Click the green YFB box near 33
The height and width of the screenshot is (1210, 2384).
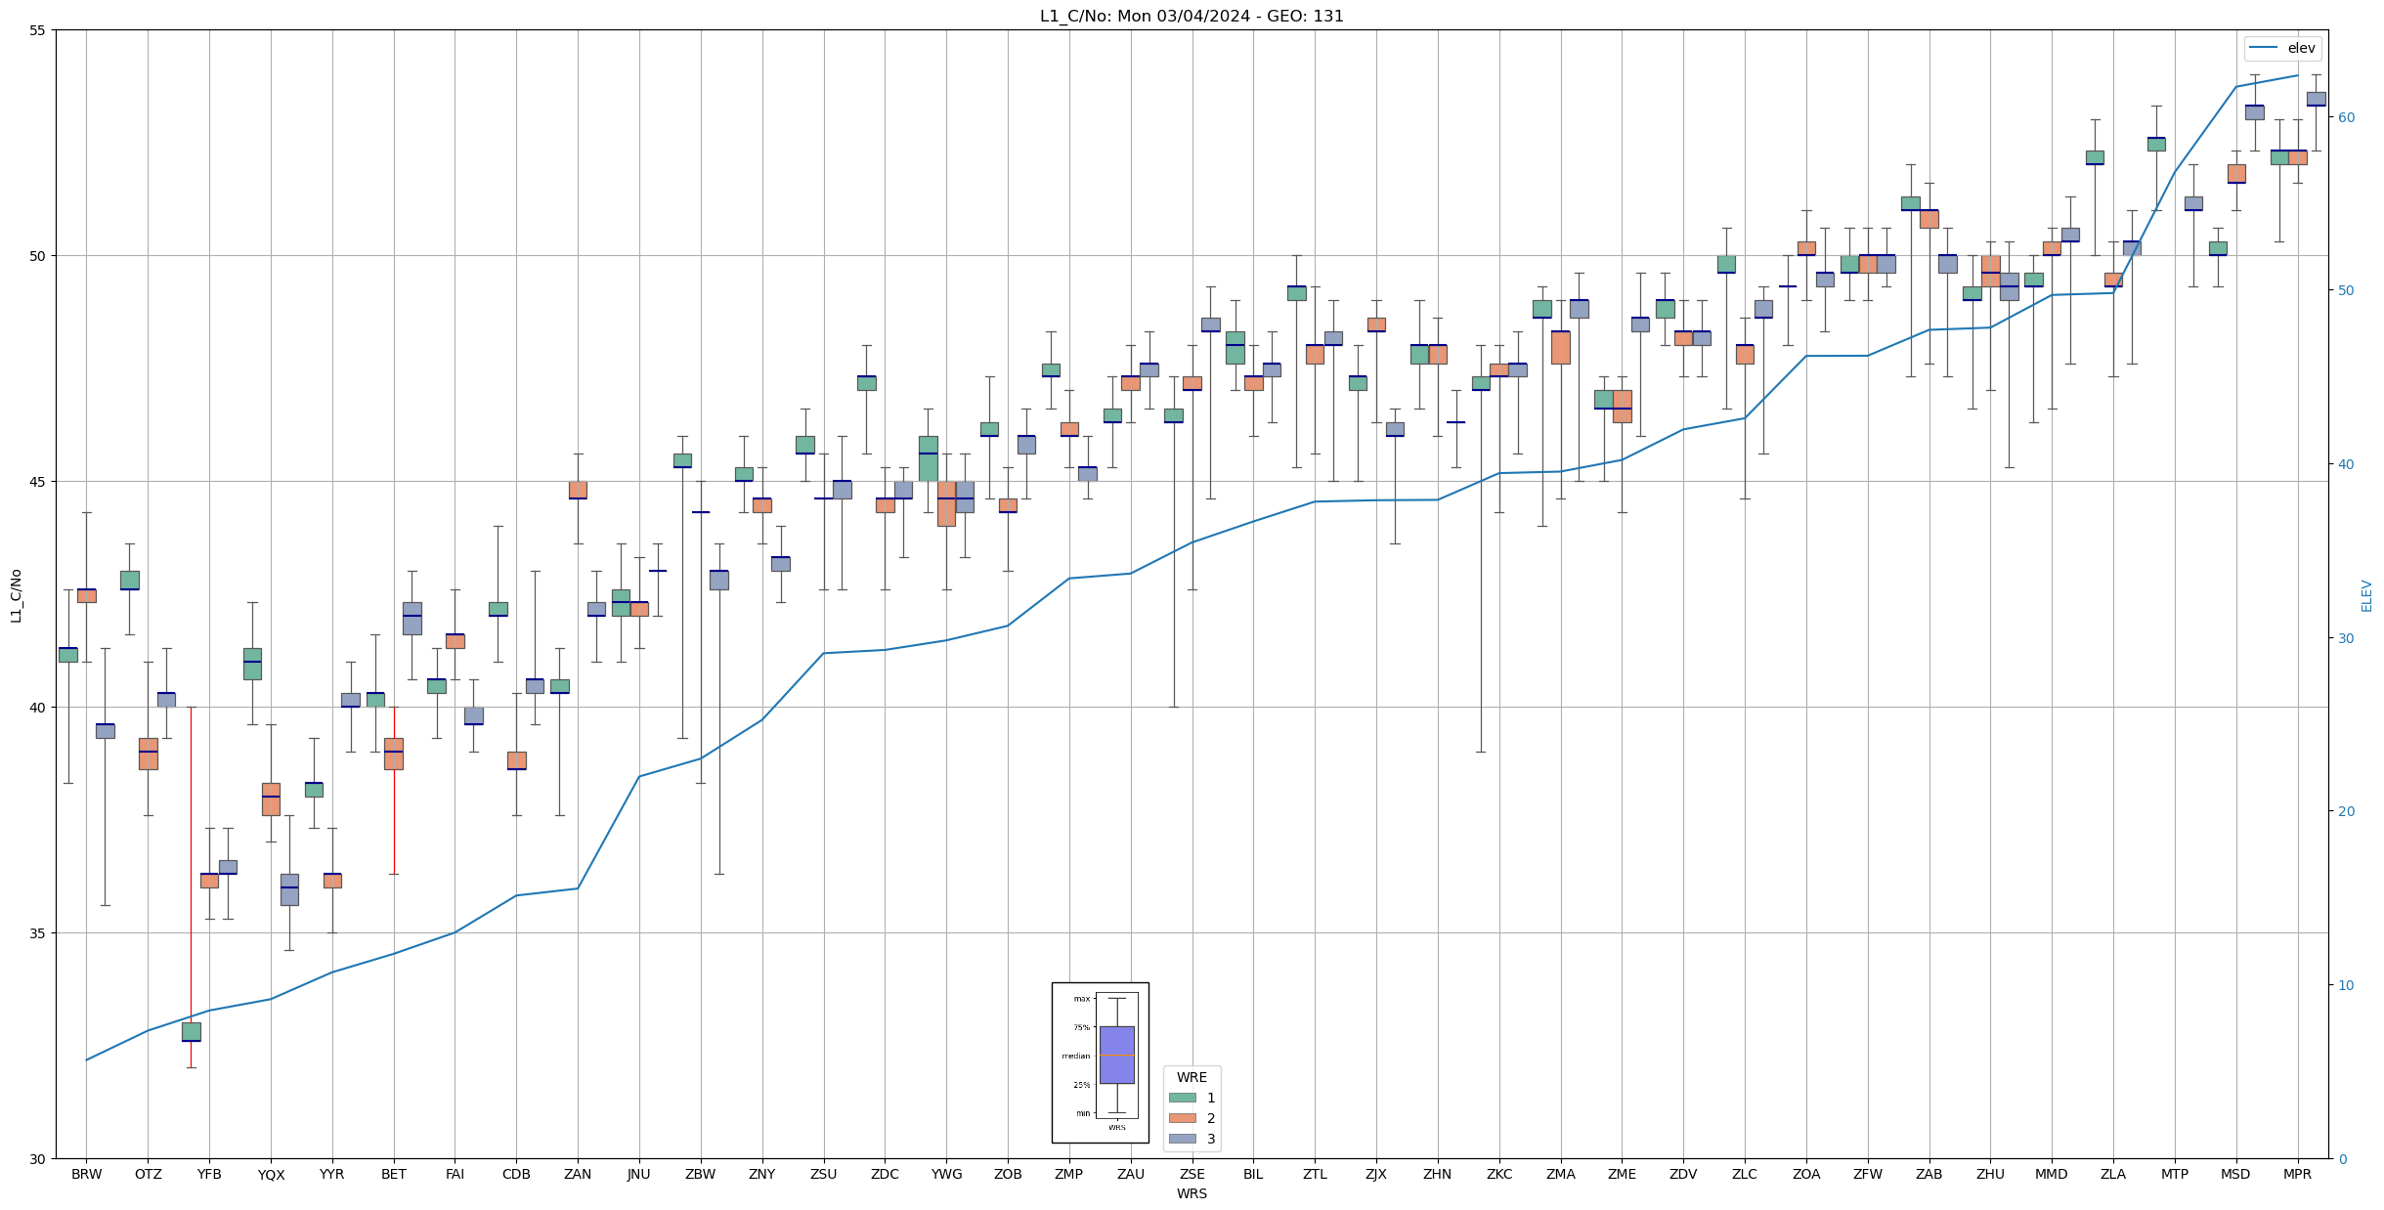[x=192, y=1031]
